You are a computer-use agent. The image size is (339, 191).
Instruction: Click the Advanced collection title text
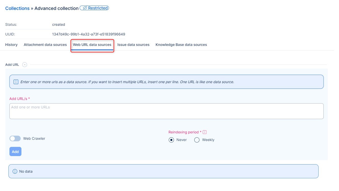pos(56,8)
